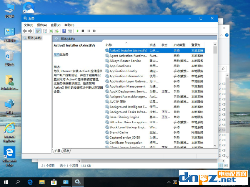
Task: Select the AssignedAccessManager service
Action: point(155,97)
